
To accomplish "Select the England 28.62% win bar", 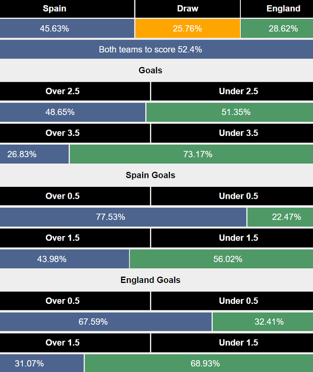I will tap(277, 28).
